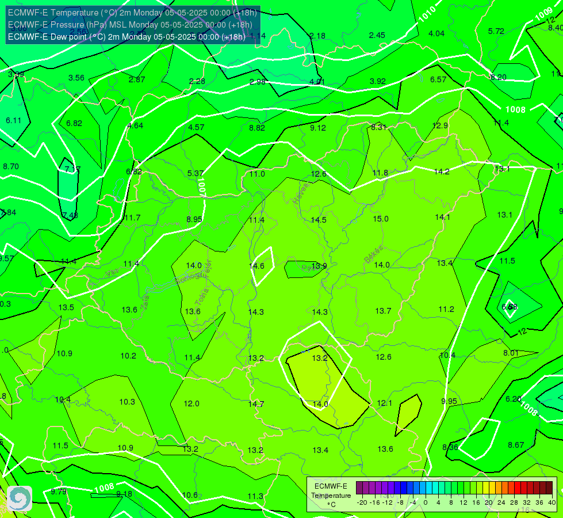This screenshot has height=518, width=563.
Task: Click the 7.48 temperature value
Action: point(70,215)
